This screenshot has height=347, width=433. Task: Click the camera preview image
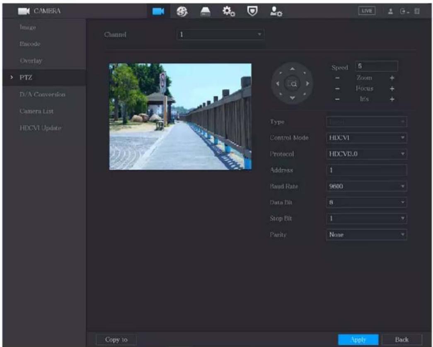coord(180,116)
